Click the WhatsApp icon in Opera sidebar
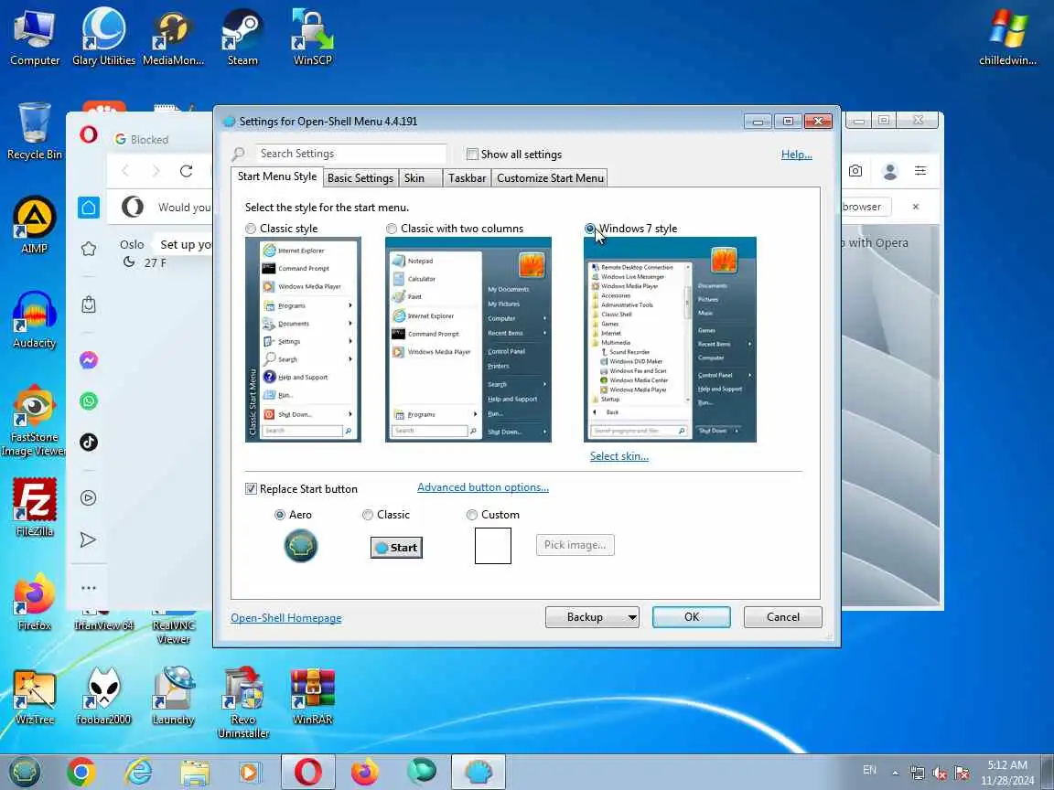This screenshot has width=1054, height=790. click(89, 401)
